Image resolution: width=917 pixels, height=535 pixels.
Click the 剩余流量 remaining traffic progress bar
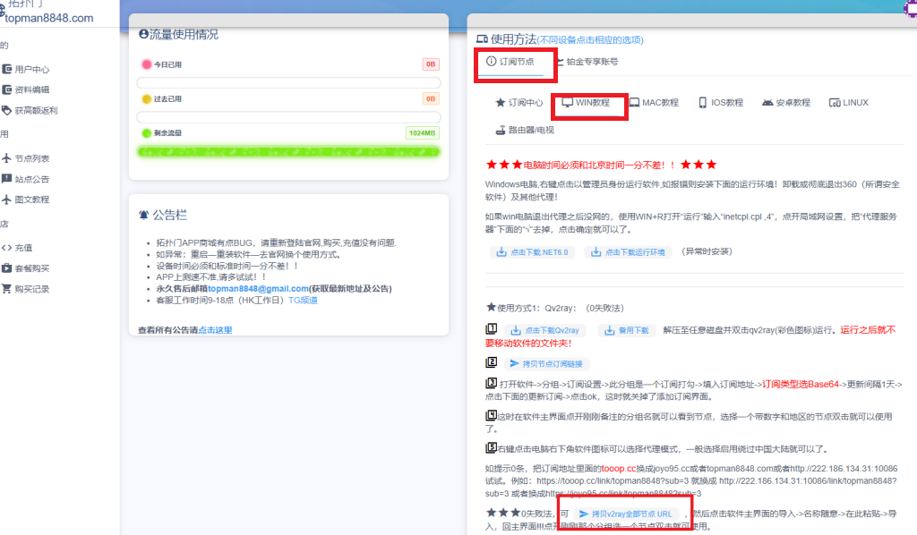(288, 150)
